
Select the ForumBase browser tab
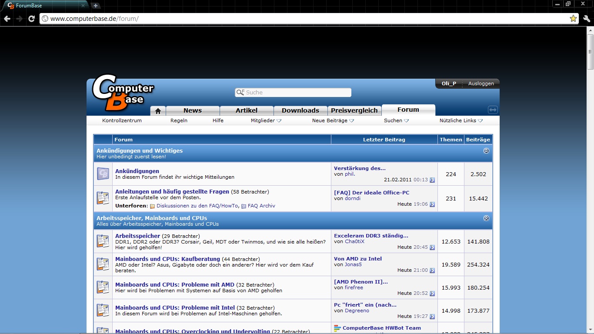pos(45,6)
